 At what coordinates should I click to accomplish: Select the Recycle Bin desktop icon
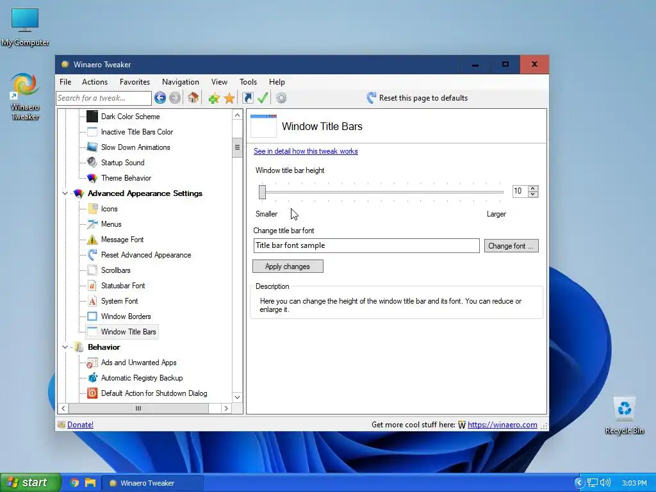(624, 416)
